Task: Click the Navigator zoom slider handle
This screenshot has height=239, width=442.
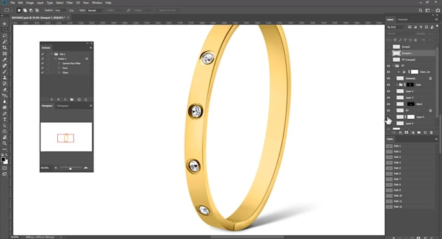Action: click(70, 168)
